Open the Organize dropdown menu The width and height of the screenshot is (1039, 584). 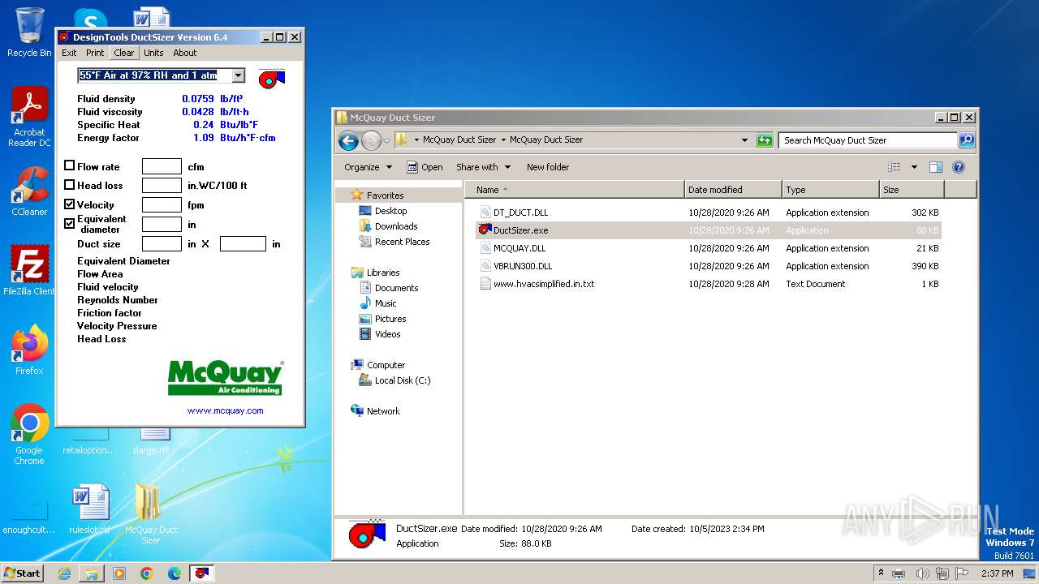[368, 167]
